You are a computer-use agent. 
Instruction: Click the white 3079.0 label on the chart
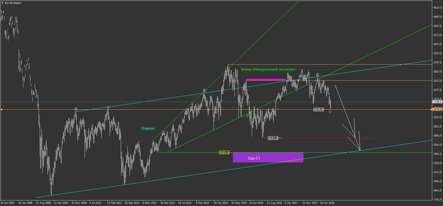318,110
